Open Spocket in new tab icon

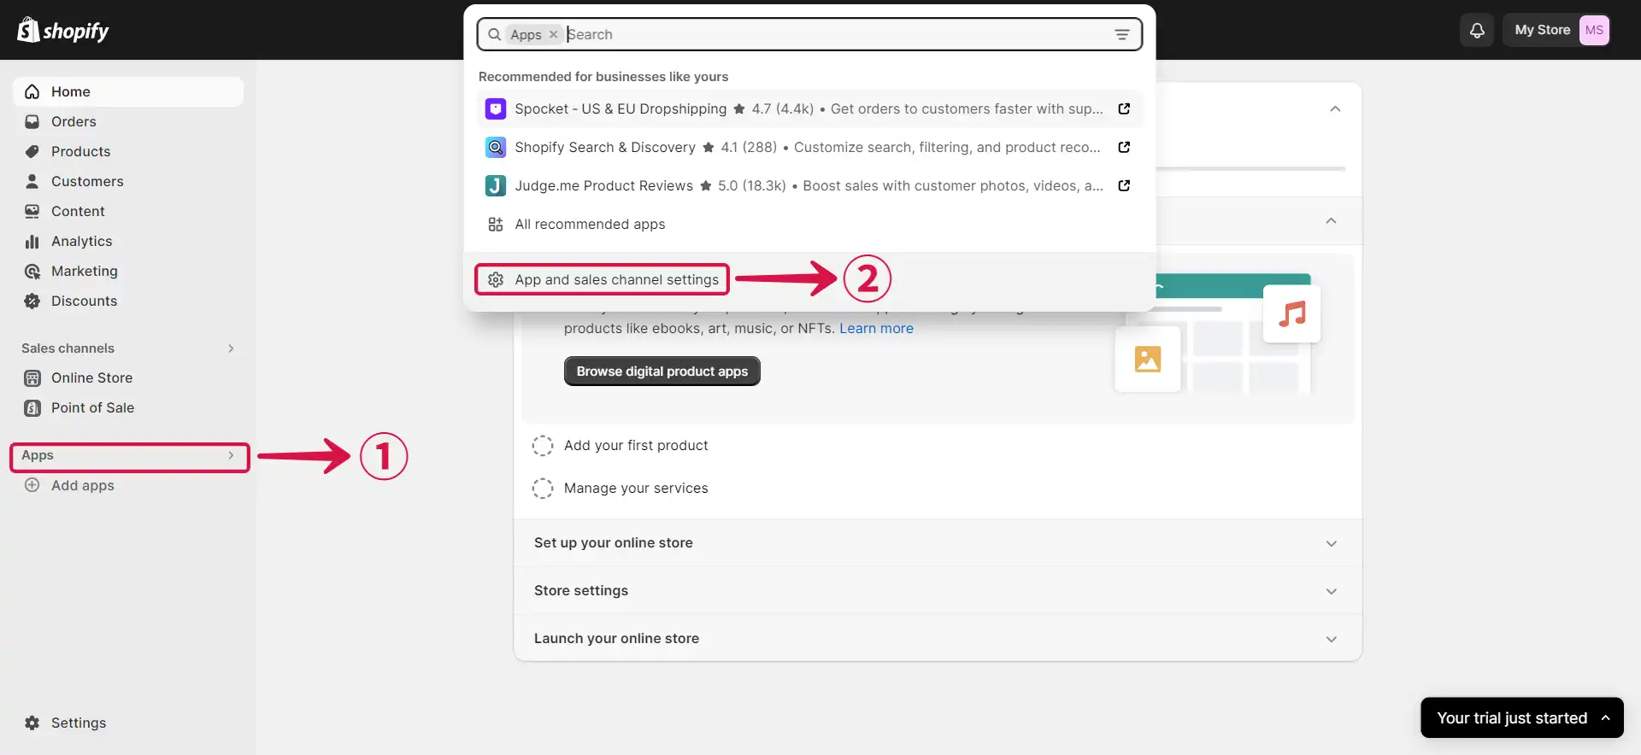point(1124,109)
